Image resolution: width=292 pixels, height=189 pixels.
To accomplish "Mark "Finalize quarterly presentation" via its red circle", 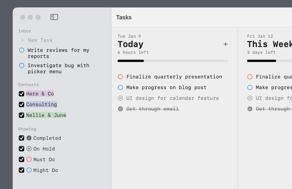I will 120,77.
